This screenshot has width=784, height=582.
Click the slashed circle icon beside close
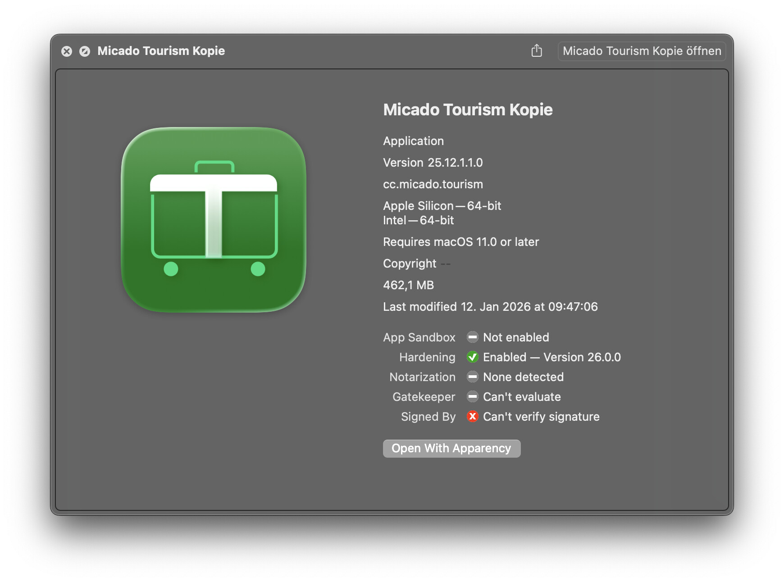[85, 51]
